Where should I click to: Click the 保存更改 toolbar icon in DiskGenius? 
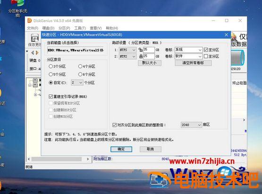coord(34,40)
